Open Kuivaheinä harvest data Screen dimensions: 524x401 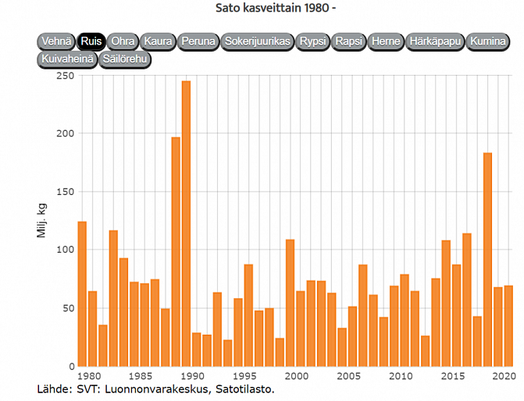pos(66,59)
